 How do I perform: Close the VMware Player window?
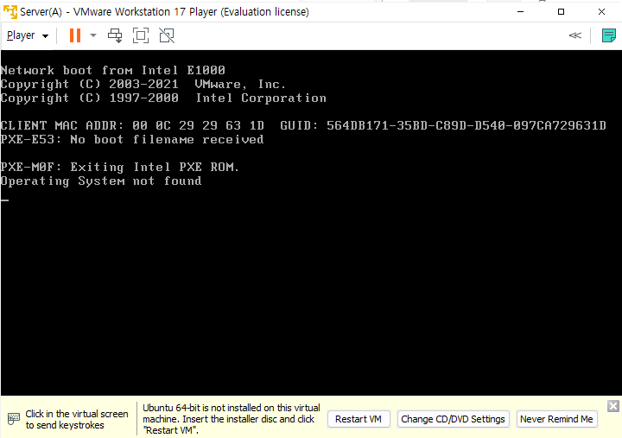click(601, 11)
